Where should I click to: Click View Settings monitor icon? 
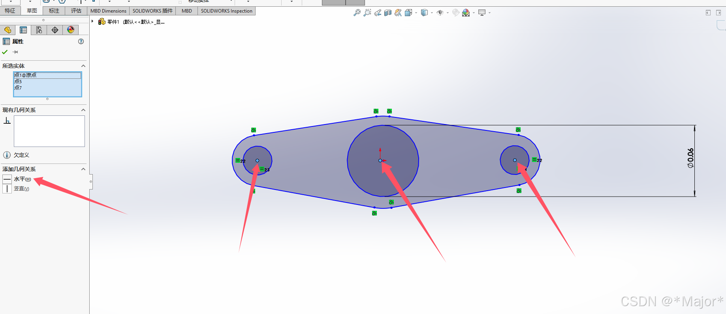tap(482, 13)
